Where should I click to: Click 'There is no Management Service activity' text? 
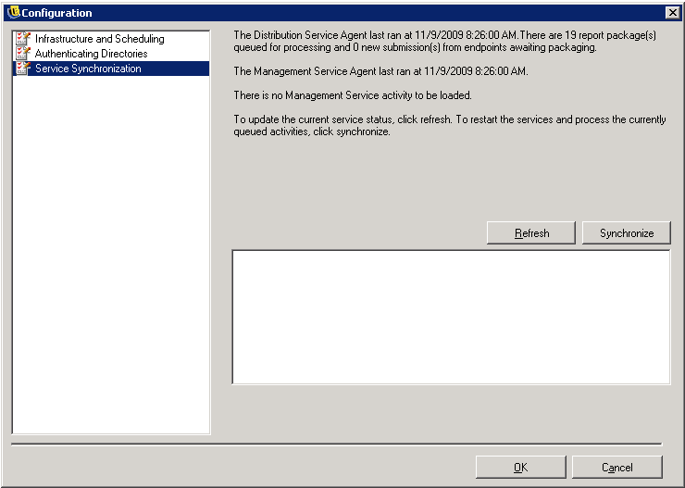tap(353, 95)
